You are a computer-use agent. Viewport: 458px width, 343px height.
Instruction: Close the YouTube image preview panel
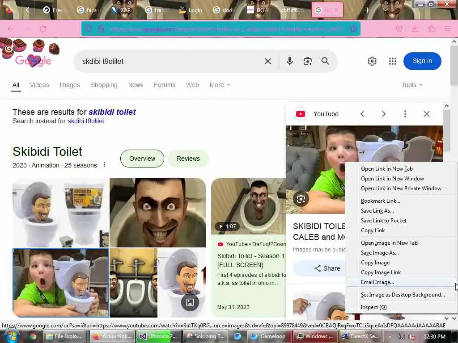(x=426, y=114)
